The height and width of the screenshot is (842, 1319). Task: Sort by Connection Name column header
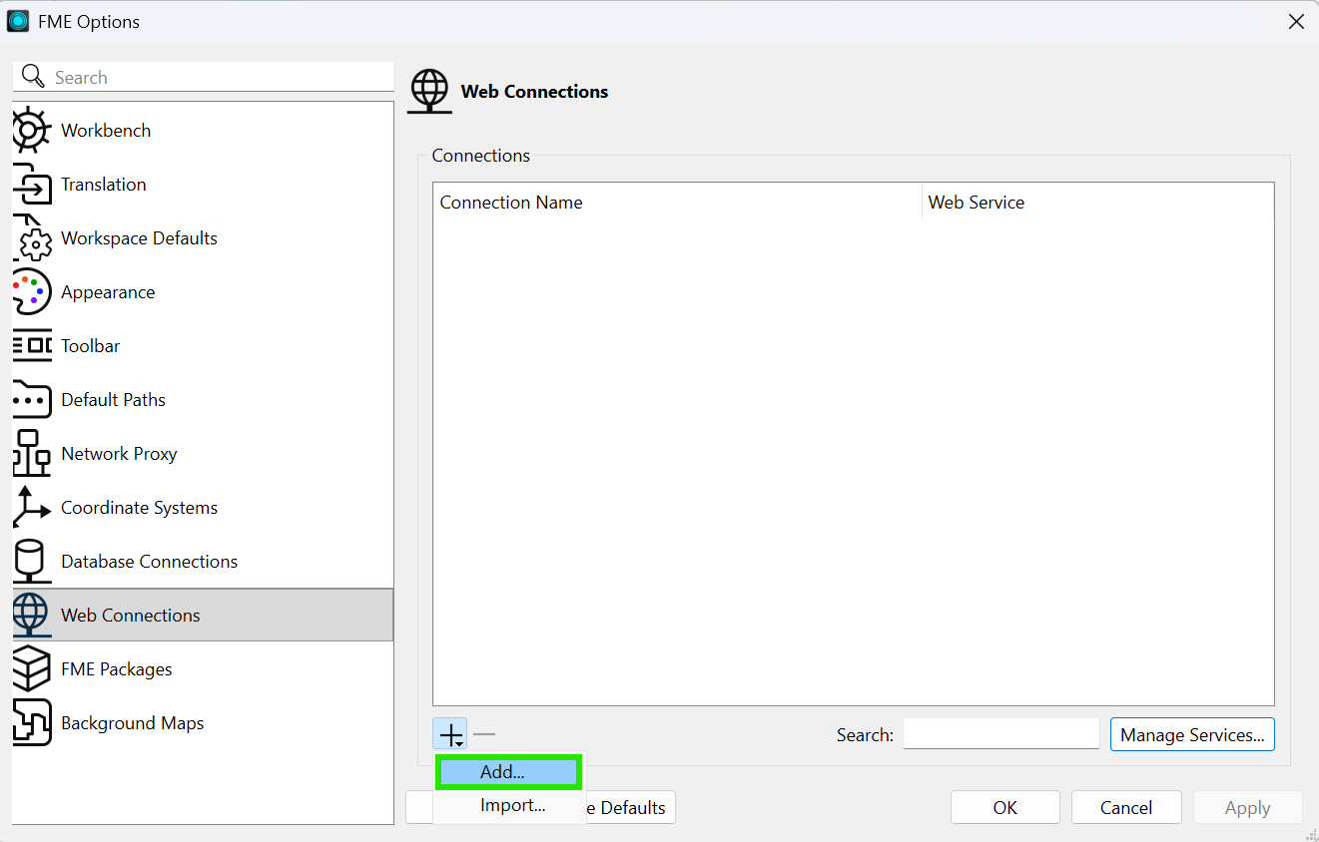click(677, 203)
